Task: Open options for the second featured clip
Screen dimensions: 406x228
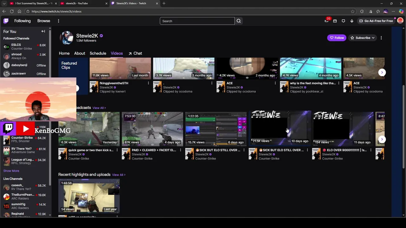Action: click(212, 83)
